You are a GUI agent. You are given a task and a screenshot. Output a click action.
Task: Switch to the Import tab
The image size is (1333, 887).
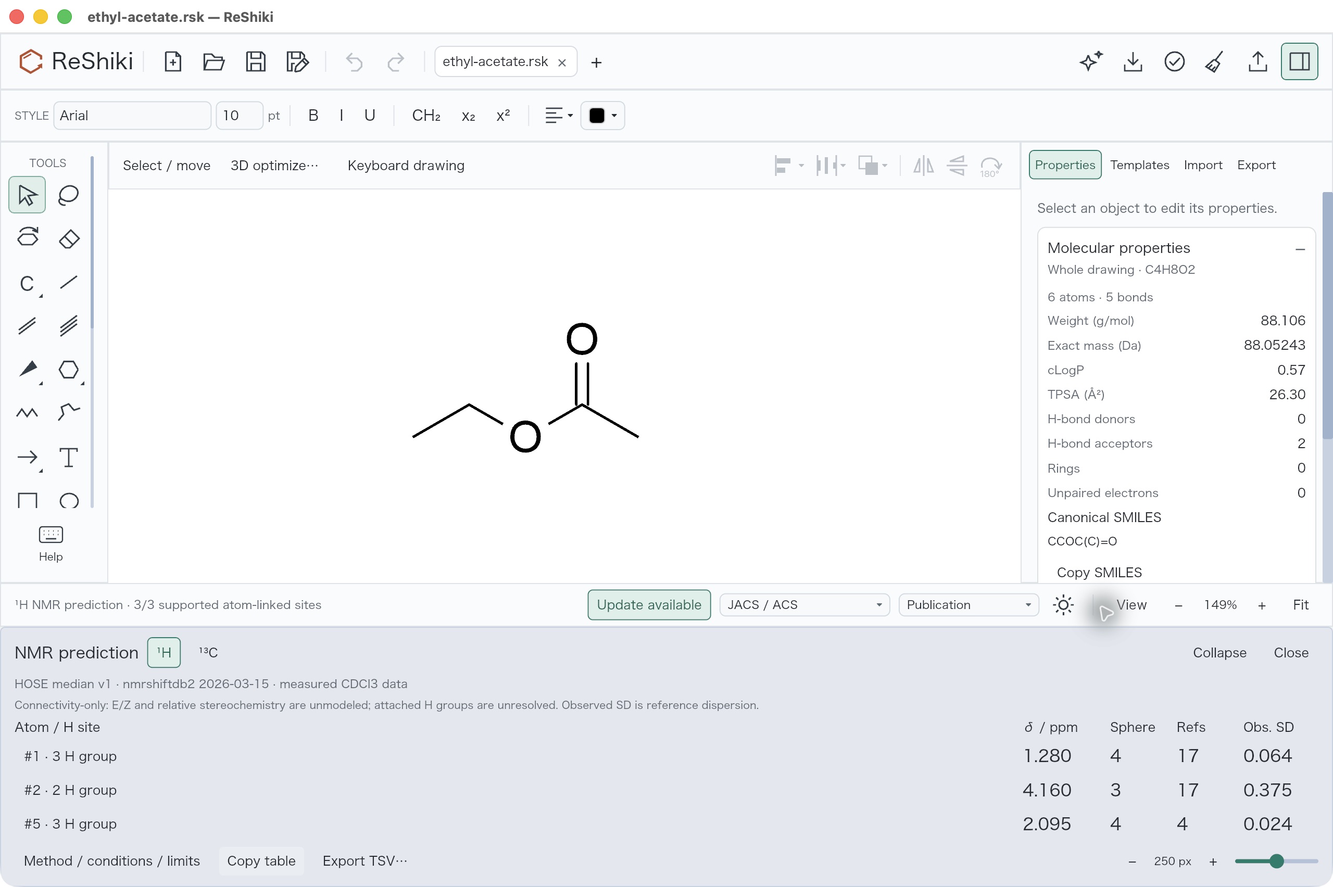click(x=1203, y=164)
